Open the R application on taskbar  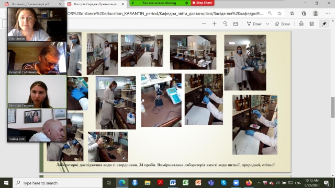click(x=135, y=183)
